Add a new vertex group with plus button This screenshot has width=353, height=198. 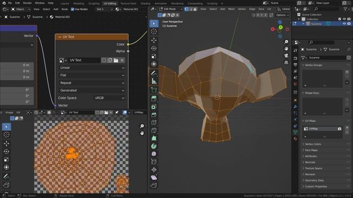coord(347,72)
